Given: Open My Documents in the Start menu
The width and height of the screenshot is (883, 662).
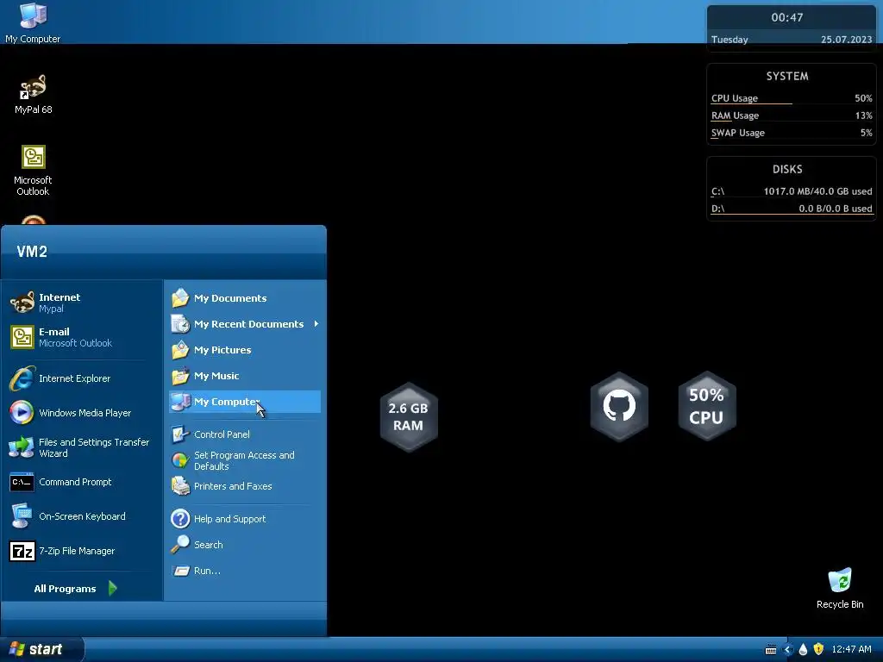Looking at the screenshot, I should 244,297.
